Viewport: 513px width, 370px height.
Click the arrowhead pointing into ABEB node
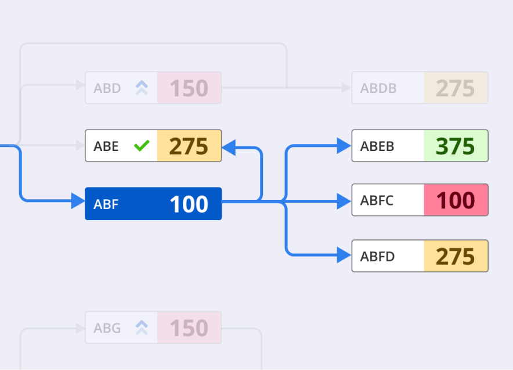click(x=344, y=146)
